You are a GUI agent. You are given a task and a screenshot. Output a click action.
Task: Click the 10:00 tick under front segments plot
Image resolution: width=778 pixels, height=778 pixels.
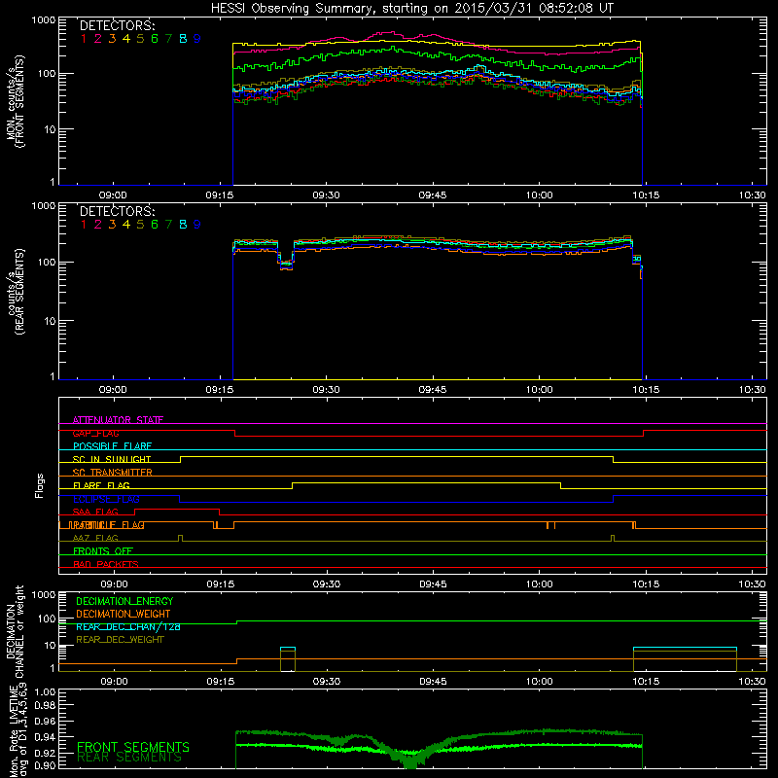tap(540, 195)
